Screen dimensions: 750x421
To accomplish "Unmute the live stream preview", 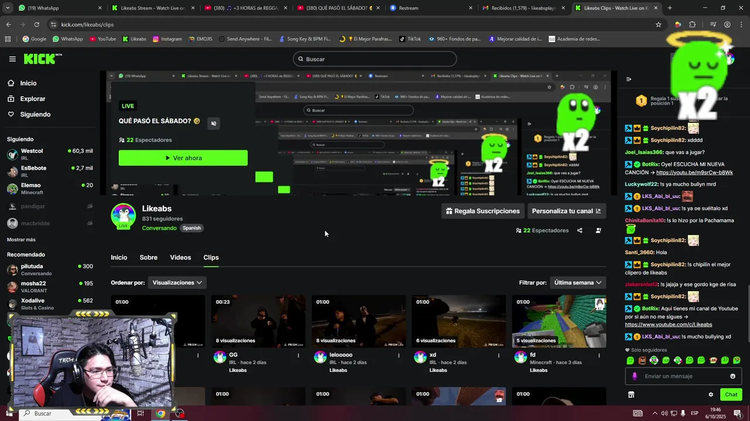I will [x=213, y=123].
